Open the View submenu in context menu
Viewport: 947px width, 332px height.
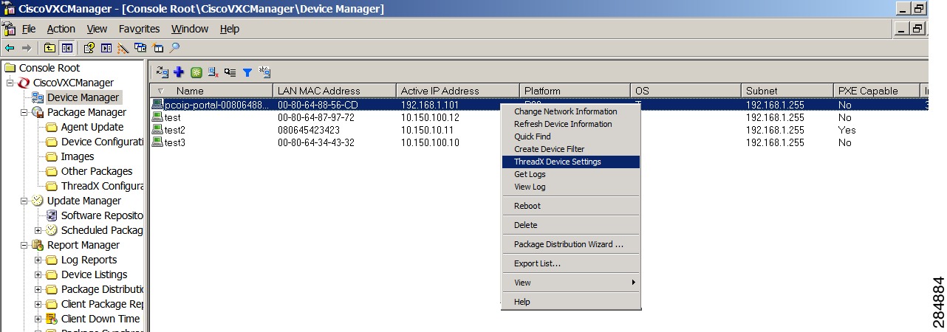[x=571, y=283]
